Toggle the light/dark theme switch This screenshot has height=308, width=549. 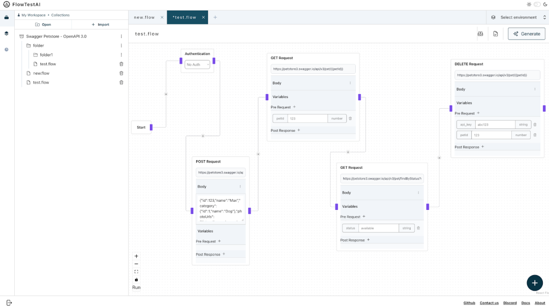tap(537, 4)
